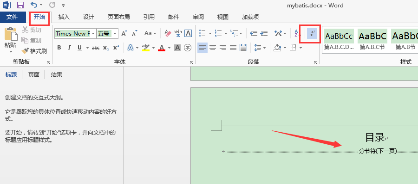Open the 页面布局 ribbon tab

[119, 17]
